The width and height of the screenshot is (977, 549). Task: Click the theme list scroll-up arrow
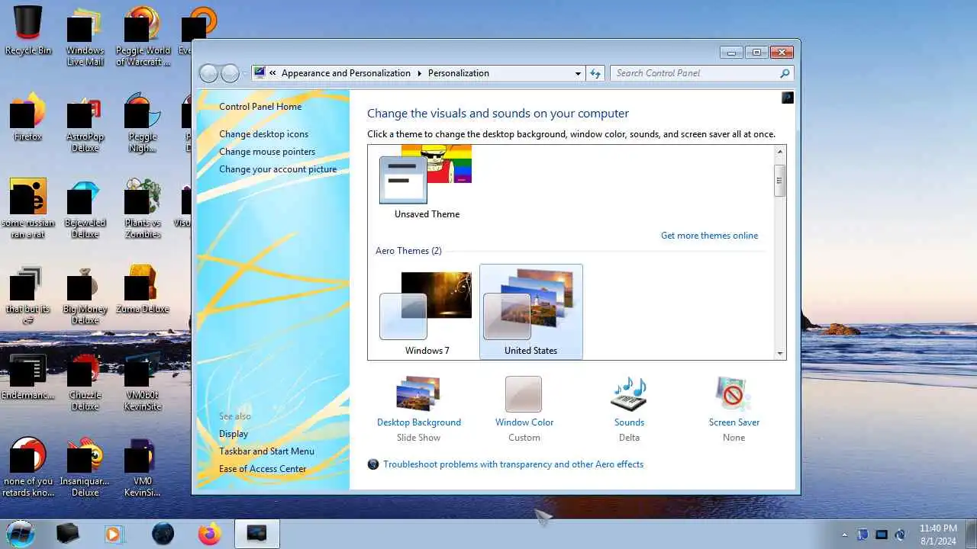(x=779, y=152)
